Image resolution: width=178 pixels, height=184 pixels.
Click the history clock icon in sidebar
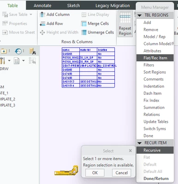click(x=18, y=51)
